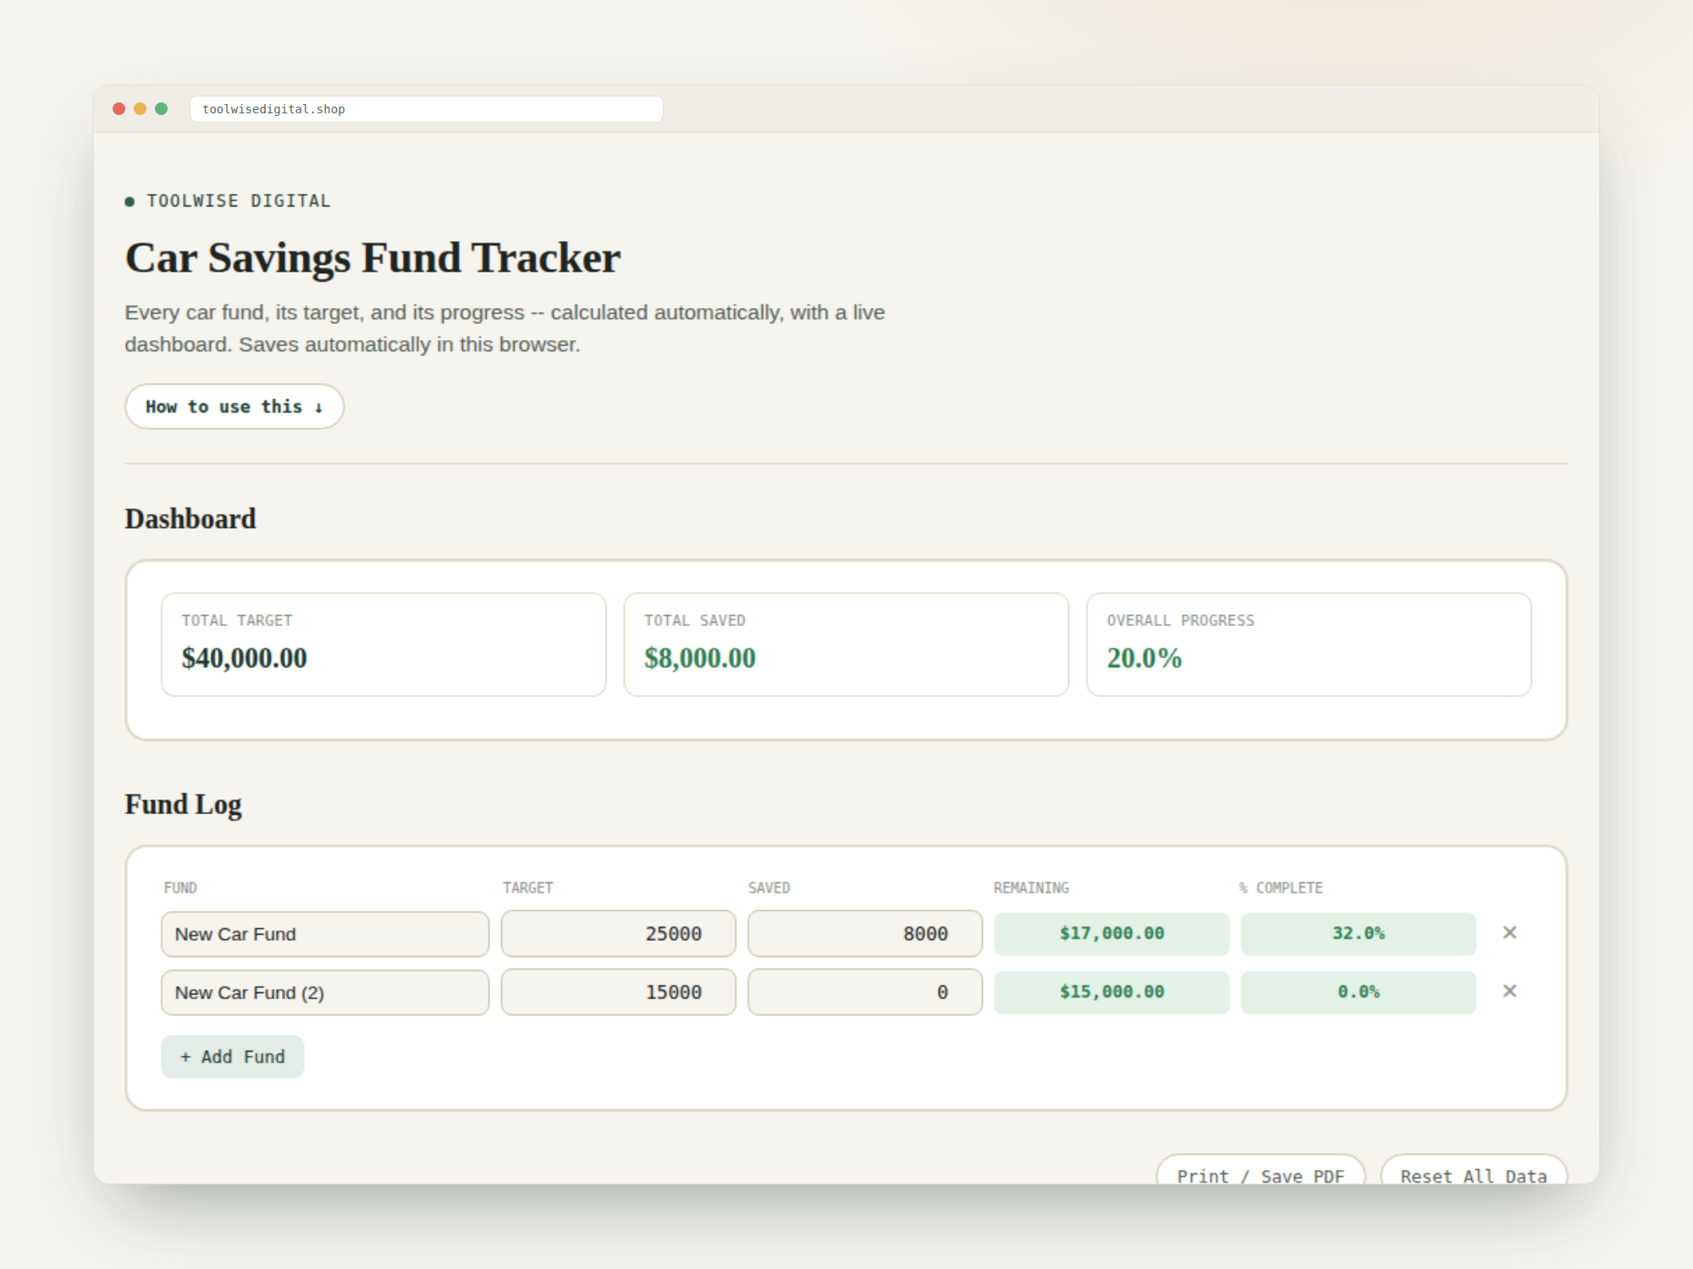
Task: Click the yellow window minimize dot
Action: coord(141,108)
